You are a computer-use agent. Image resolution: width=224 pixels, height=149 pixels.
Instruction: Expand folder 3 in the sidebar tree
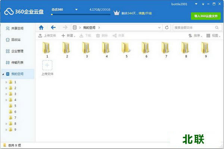tap(6, 94)
